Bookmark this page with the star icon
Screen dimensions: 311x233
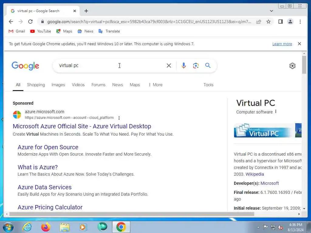pos(268,22)
